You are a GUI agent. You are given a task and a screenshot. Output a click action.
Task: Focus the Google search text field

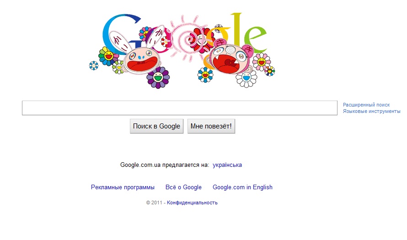tap(180, 108)
